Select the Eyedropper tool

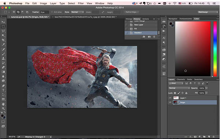pyautogui.click(x=3, y=45)
